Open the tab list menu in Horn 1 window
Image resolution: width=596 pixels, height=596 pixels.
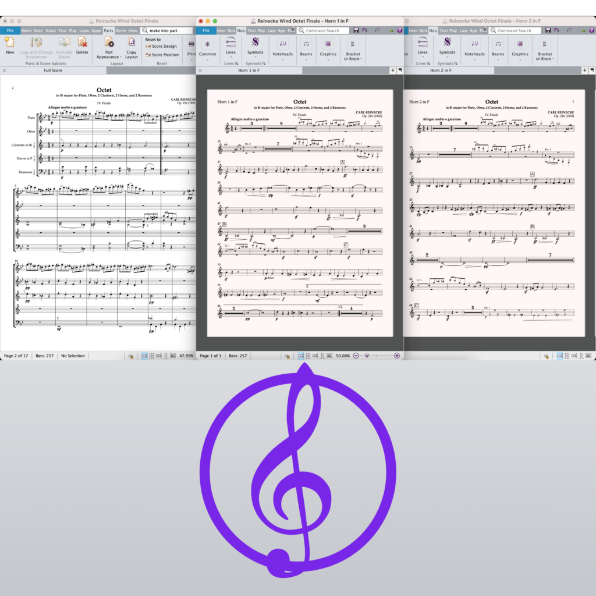pos(400,70)
